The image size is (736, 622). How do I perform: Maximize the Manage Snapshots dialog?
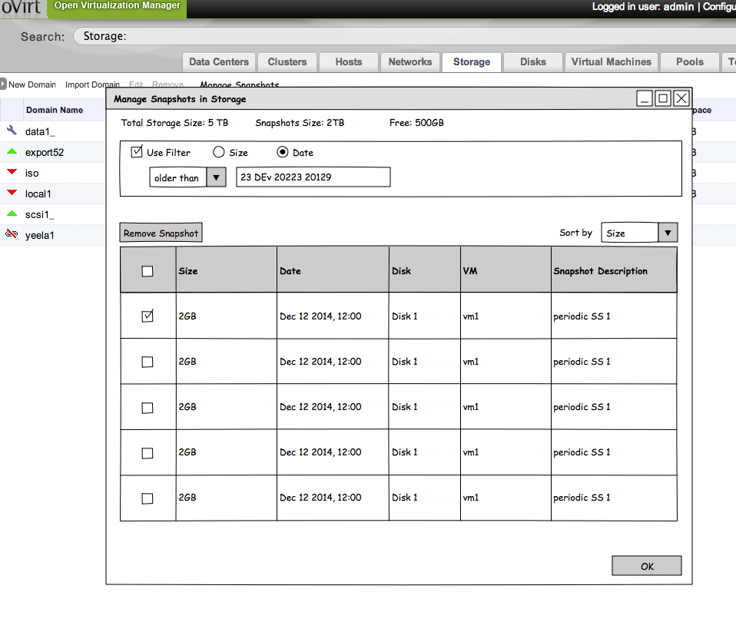(663, 98)
